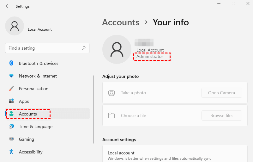Screen dimensions: 253x162
Task: Click the Accessibility person icon
Action: tap(11, 152)
